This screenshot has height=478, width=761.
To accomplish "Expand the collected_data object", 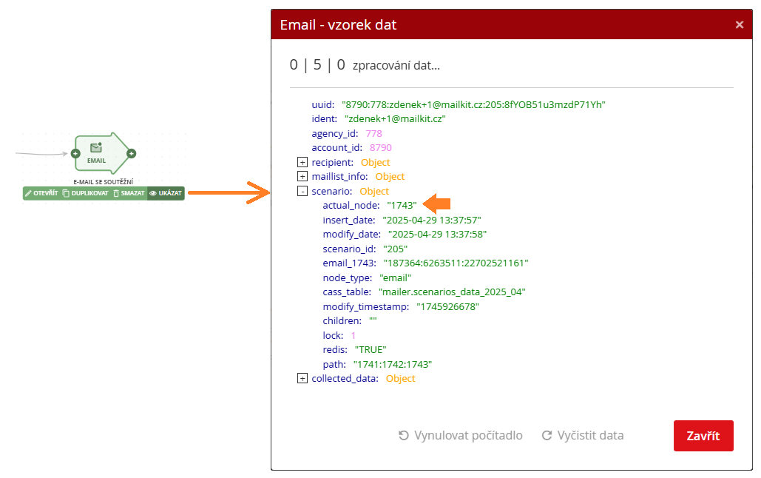I will [302, 378].
